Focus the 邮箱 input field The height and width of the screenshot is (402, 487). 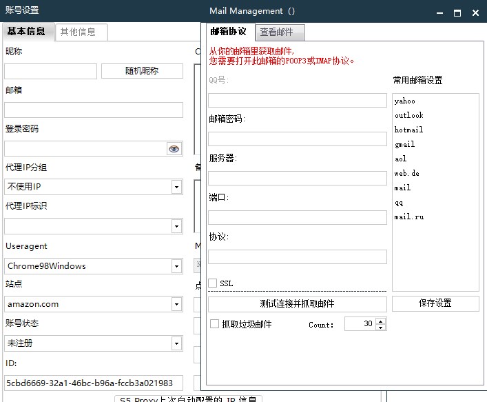click(x=94, y=110)
